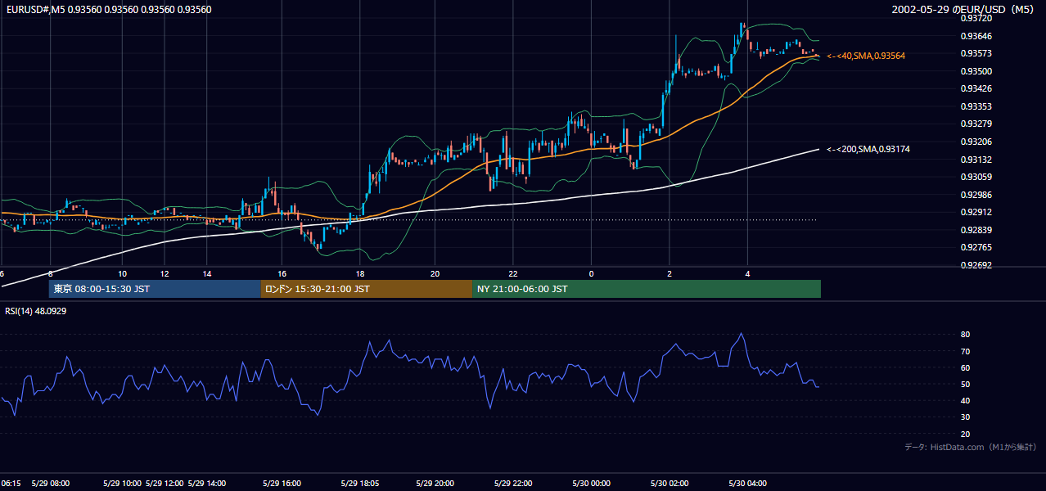The image size is (1046, 491).
Task: Select the 200 SMA 0.93174 white label
Action: [868, 149]
